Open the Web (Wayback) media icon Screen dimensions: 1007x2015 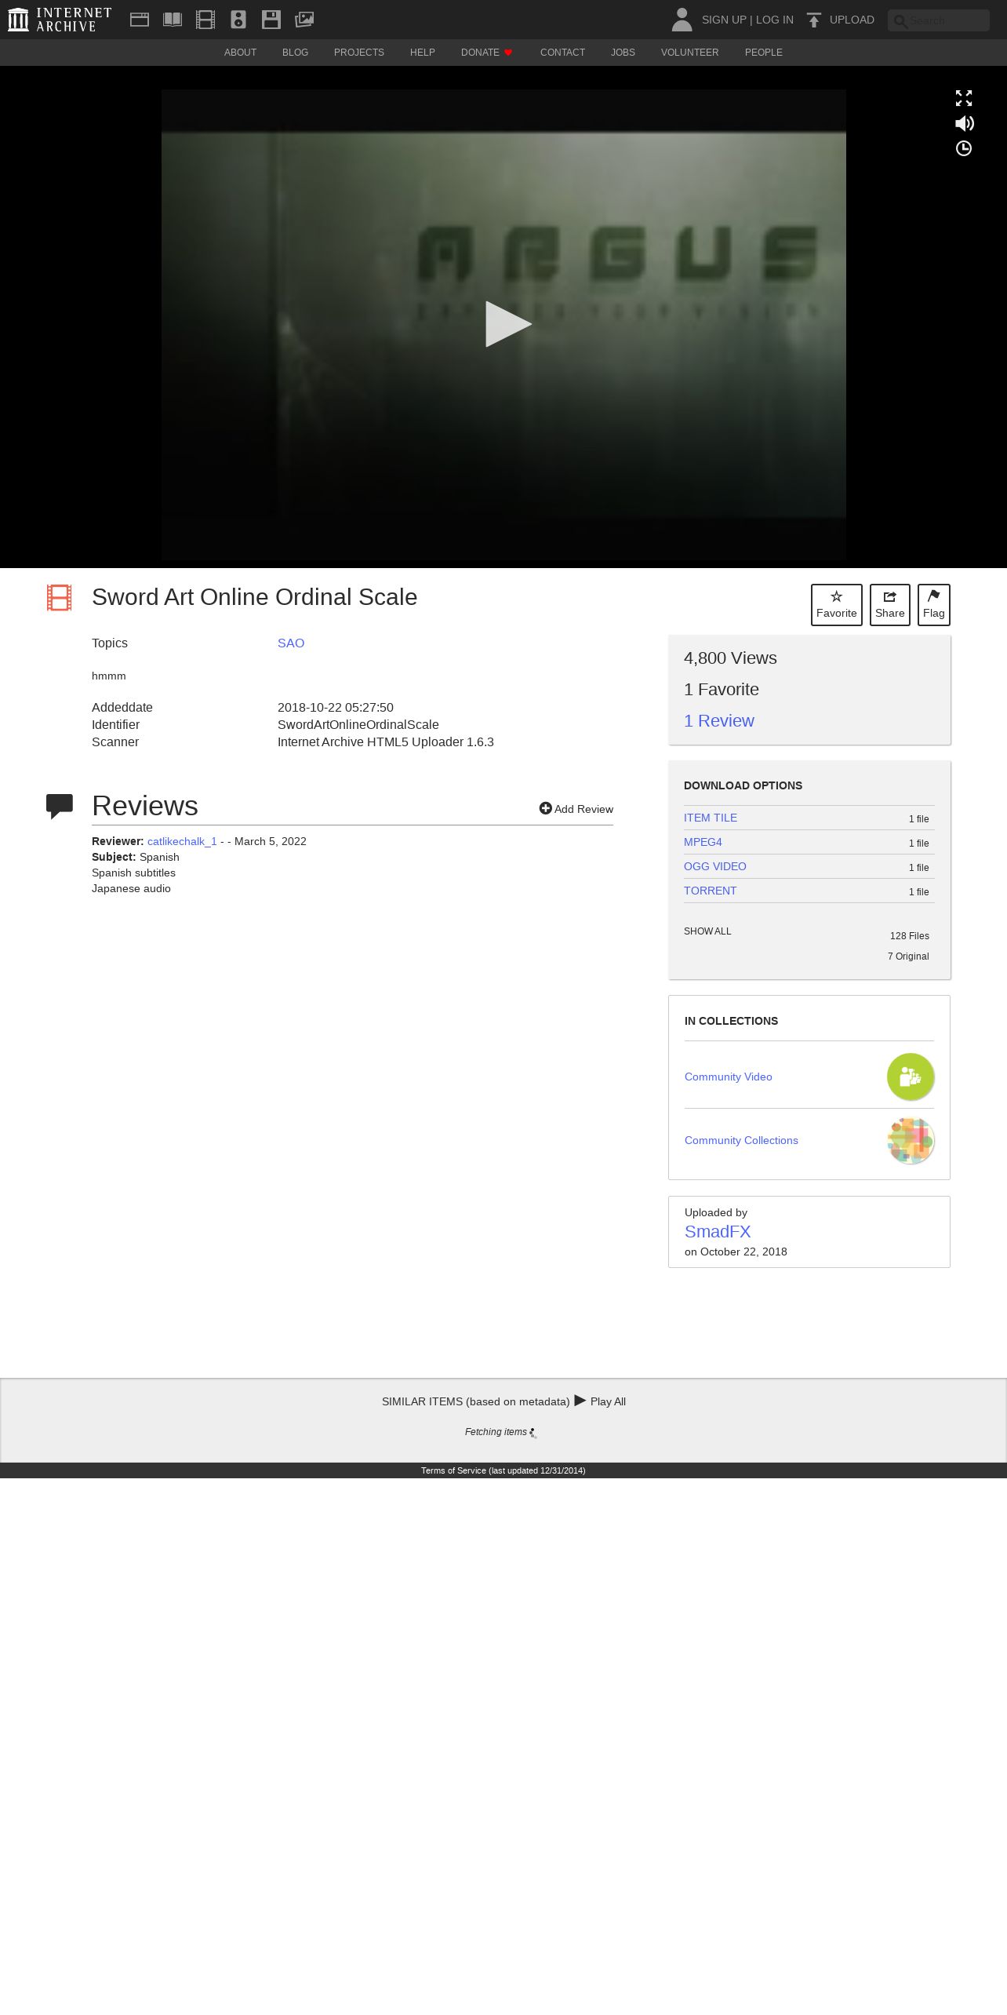tap(140, 20)
